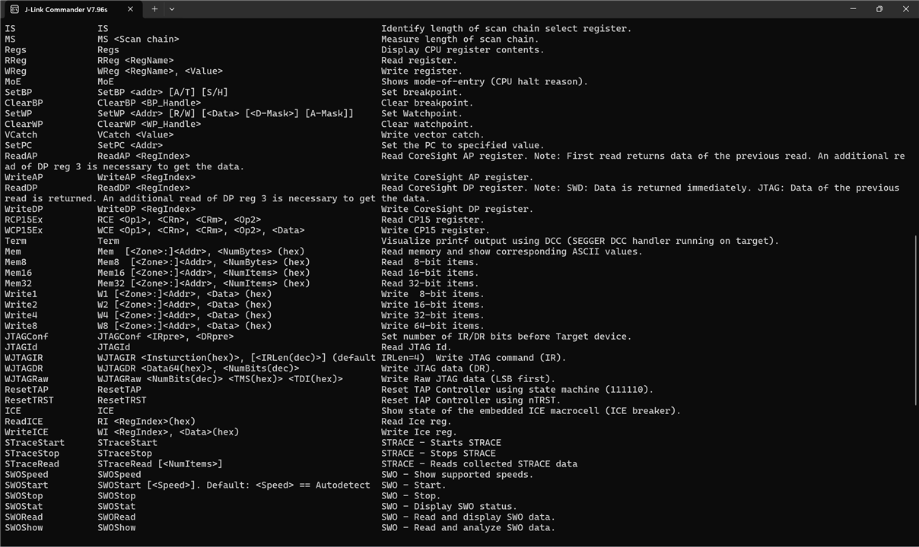Image resolution: width=919 pixels, height=547 pixels.
Task: Click the terminal icon in the tab
Action: 14,9
